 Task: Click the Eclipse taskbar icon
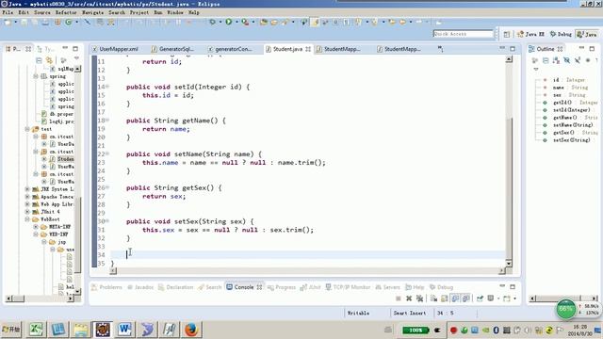(103, 330)
